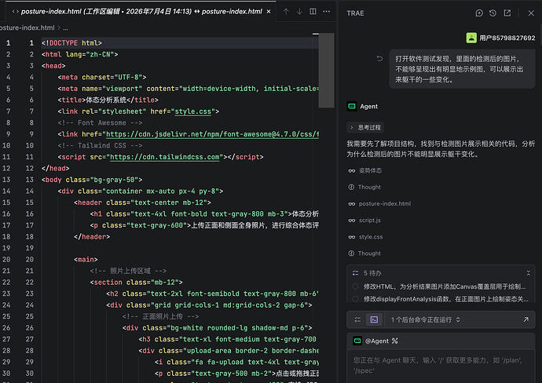Click the 修改HTML todo item text
Viewport: 542px width, 383px height.
445,286
